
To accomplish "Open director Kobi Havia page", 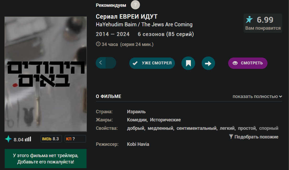I will pyautogui.click(x=138, y=144).
